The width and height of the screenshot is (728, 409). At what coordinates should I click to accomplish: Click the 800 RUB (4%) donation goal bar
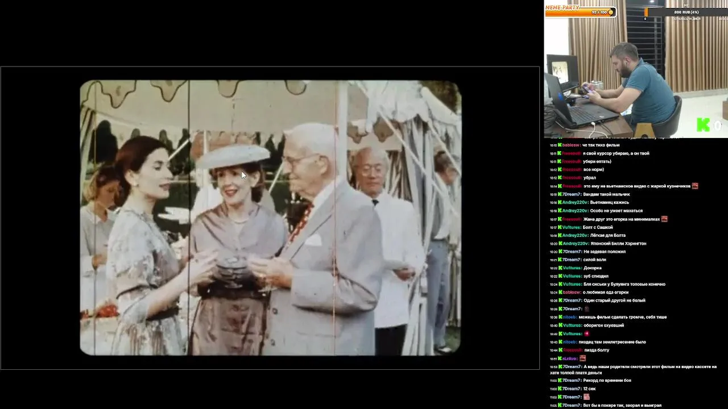tap(686, 12)
